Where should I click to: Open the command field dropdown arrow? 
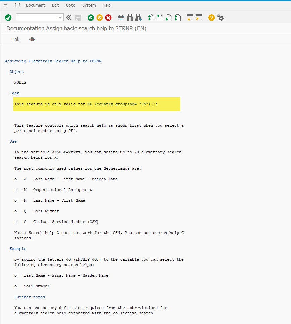60,17
